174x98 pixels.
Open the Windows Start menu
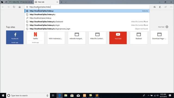click(x=3, y=96)
